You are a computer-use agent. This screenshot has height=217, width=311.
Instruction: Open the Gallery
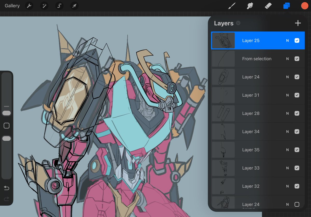tap(12, 6)
